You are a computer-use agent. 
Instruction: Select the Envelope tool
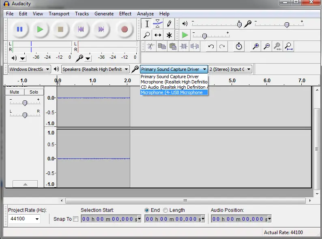click(x=158, y=24)
